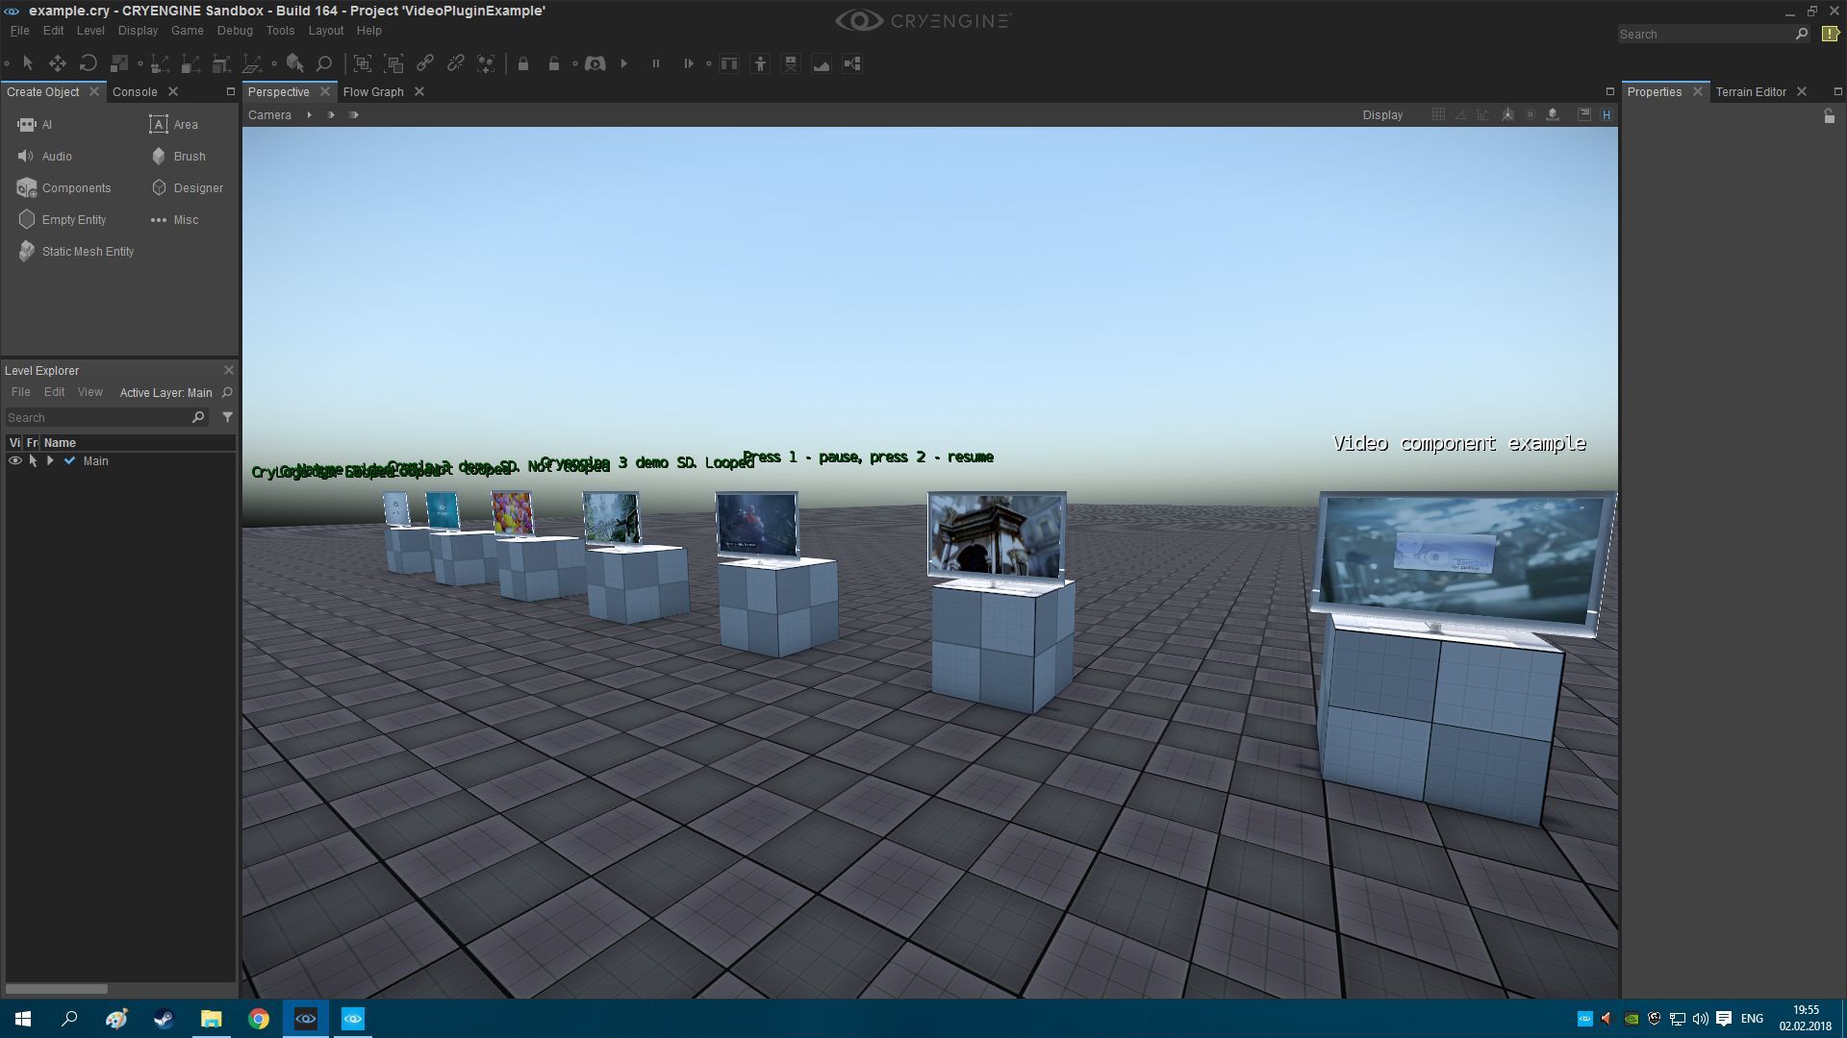Toggle the Properties panel lock icon
1847x1038 pixels.
(x=1830, y=116)
